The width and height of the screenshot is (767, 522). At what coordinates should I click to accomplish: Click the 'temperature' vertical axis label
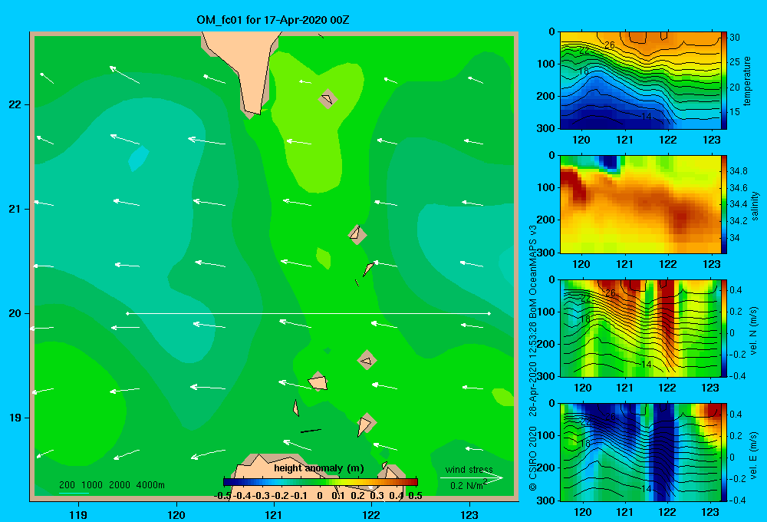tap(747, 81)
